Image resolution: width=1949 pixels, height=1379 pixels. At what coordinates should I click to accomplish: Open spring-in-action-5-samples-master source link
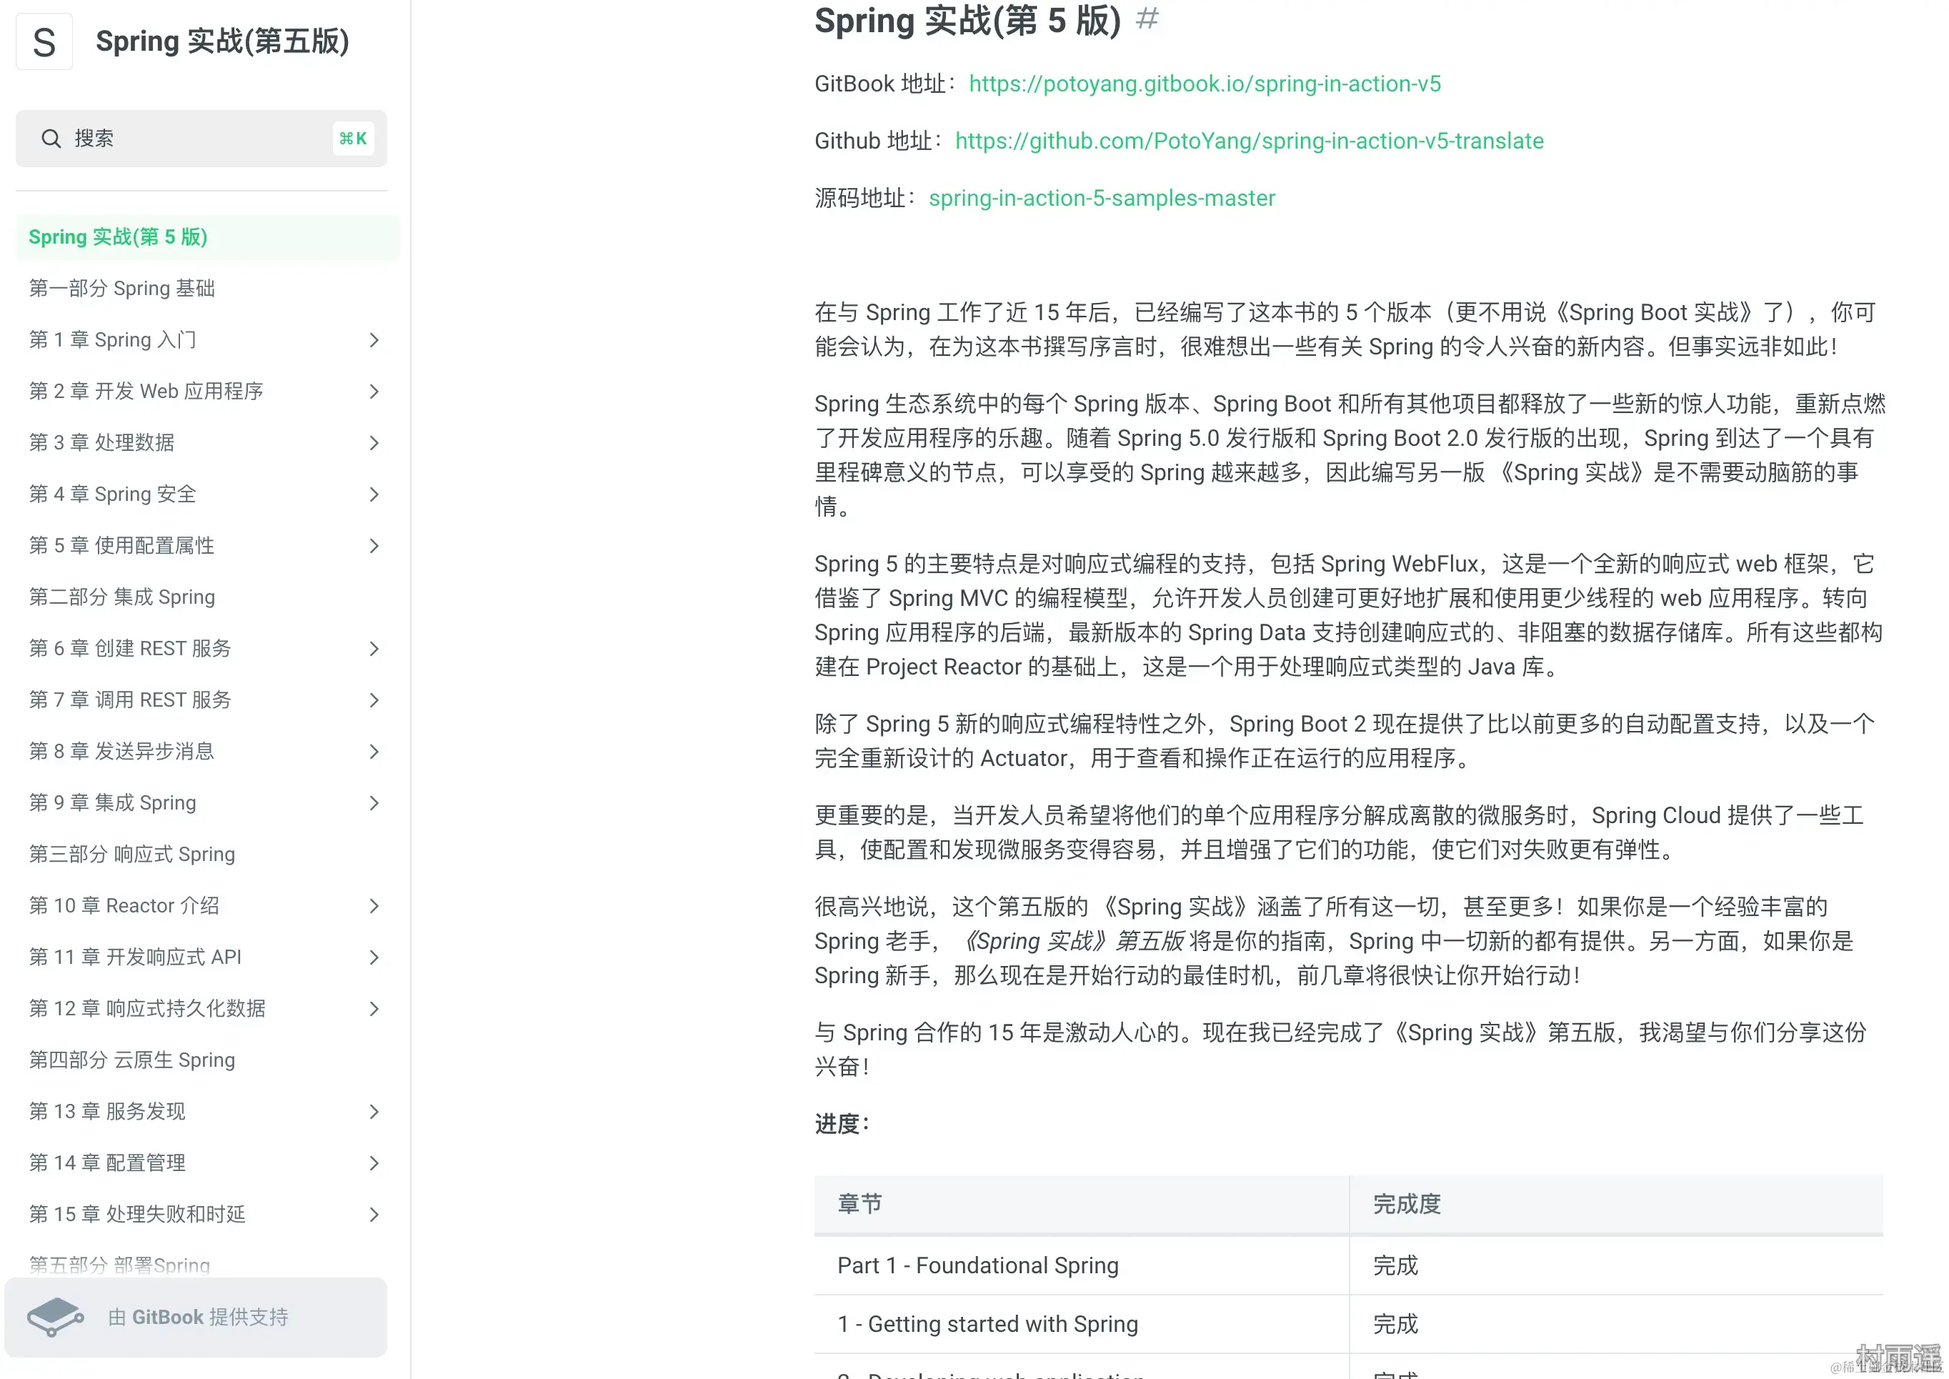tap(1101, 198)
